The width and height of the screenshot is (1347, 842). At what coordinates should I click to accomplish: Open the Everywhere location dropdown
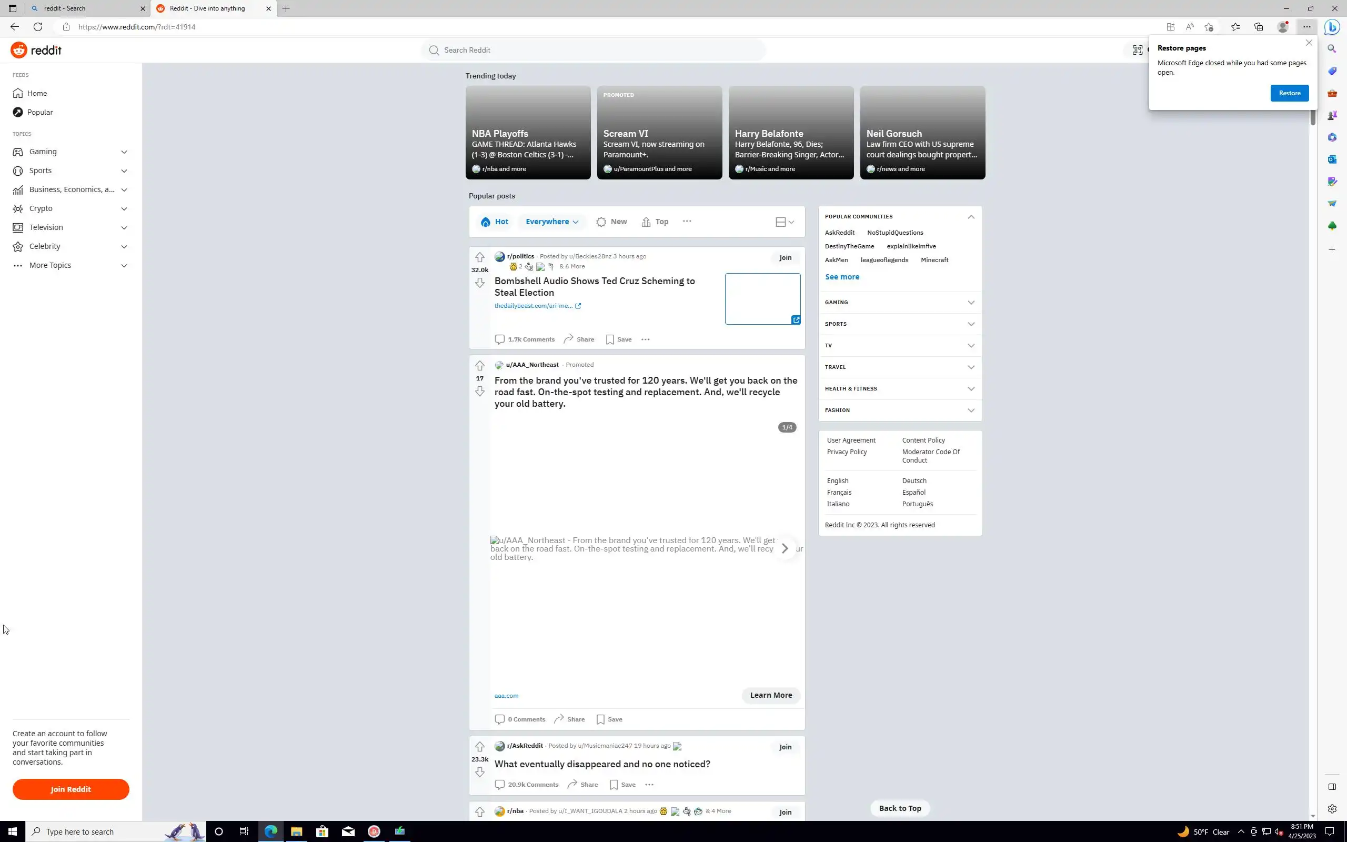coord(551,222)
